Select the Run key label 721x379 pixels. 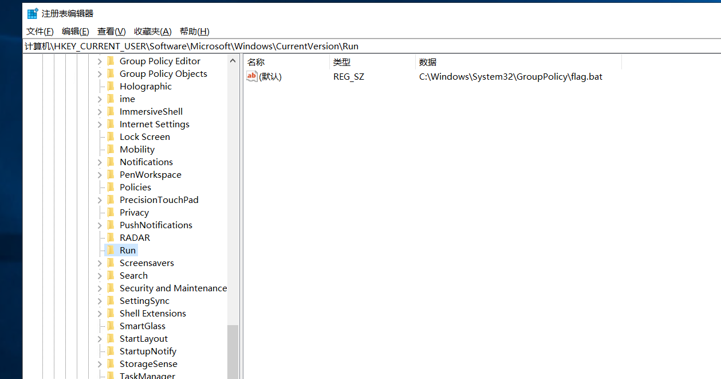click(x=128, y=251)
